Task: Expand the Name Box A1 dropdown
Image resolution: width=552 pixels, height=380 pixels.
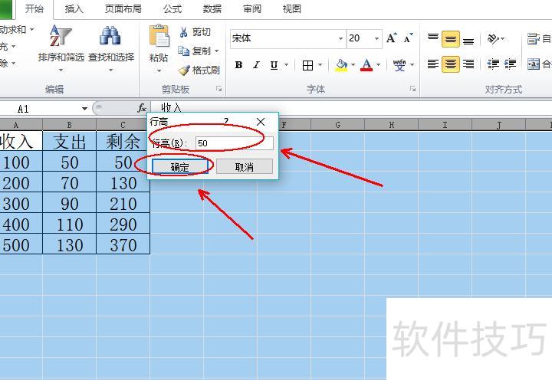Action: click(x=84, y=108)
